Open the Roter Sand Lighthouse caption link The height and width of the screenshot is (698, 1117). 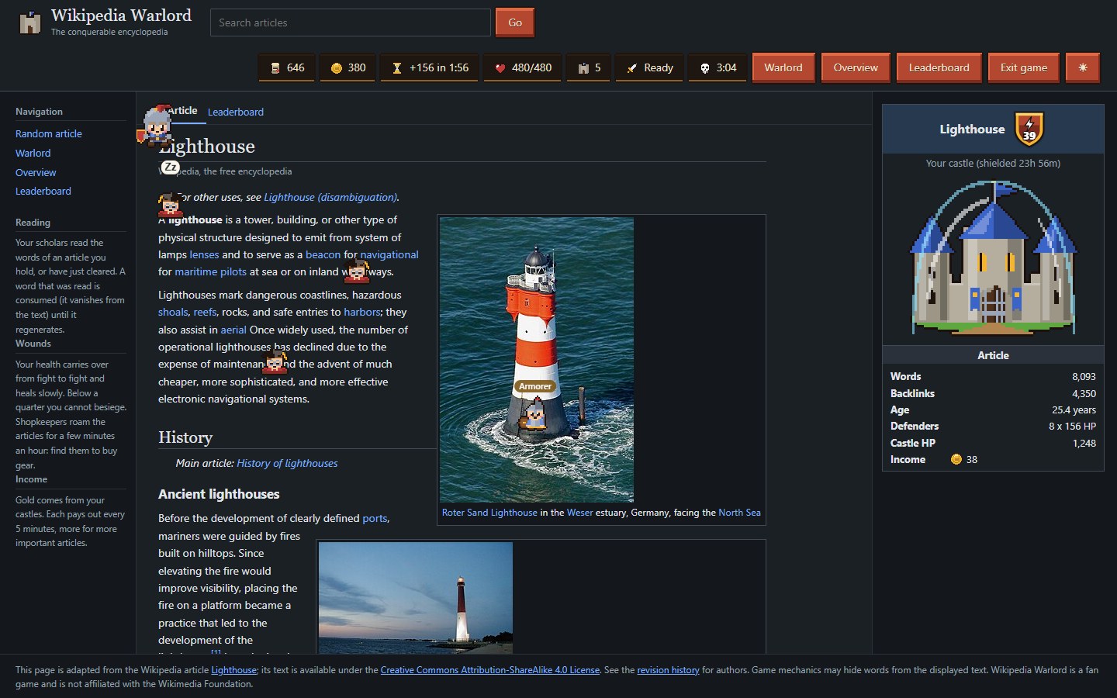pyautogui.click(x=489, y=513)
